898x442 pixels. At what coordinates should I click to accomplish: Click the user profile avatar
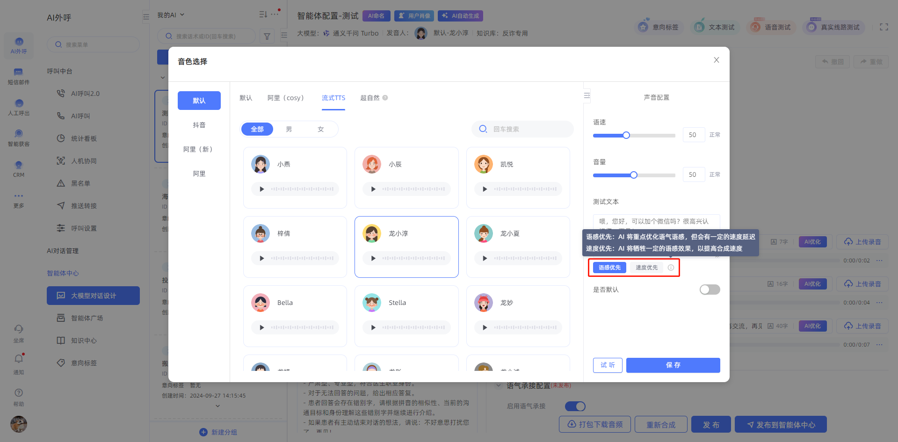tap(19, 424)
